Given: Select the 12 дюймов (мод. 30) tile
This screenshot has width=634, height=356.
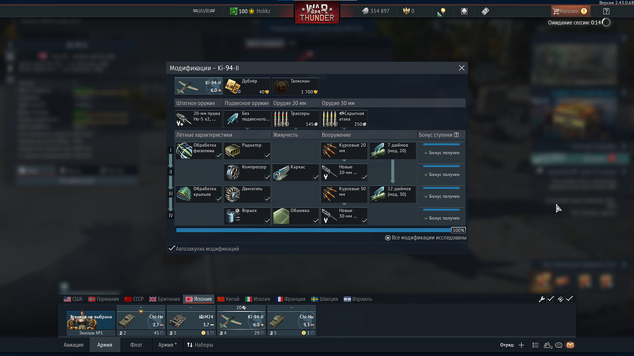Looking at the screenshot, I should pyautogui.click(x=392, y=194).
